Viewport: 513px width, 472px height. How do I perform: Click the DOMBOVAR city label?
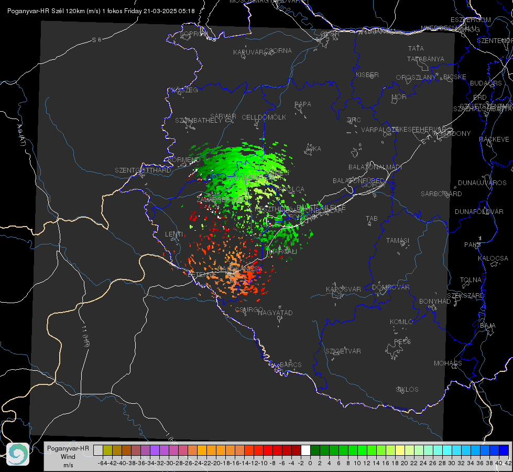click(x=390, y=287)
